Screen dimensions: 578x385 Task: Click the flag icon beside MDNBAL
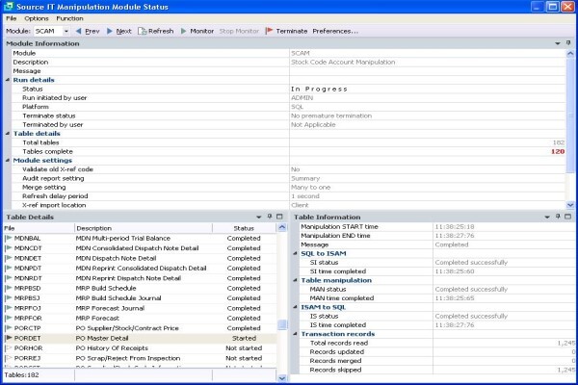[9, 239]
